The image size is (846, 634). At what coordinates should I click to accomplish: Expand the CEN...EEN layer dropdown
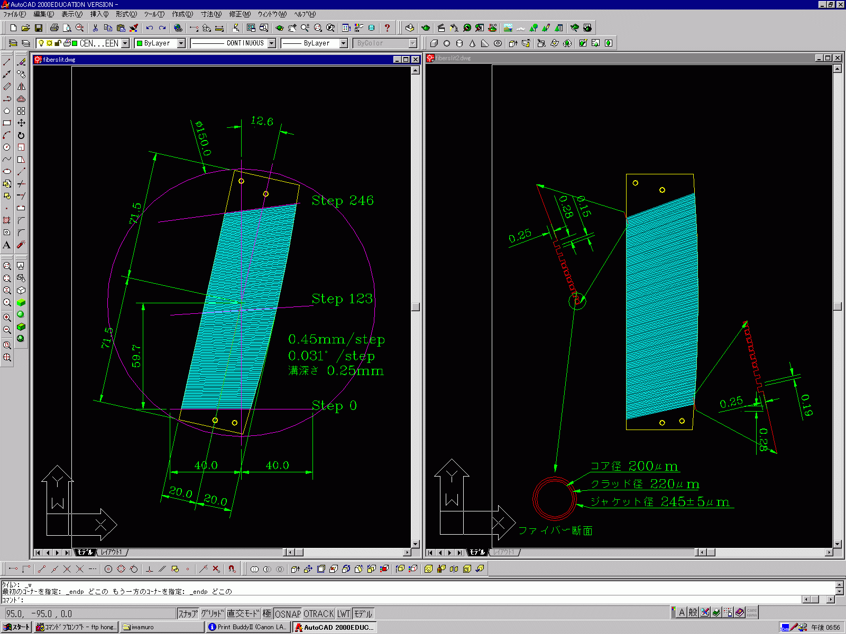pos(125,43)
